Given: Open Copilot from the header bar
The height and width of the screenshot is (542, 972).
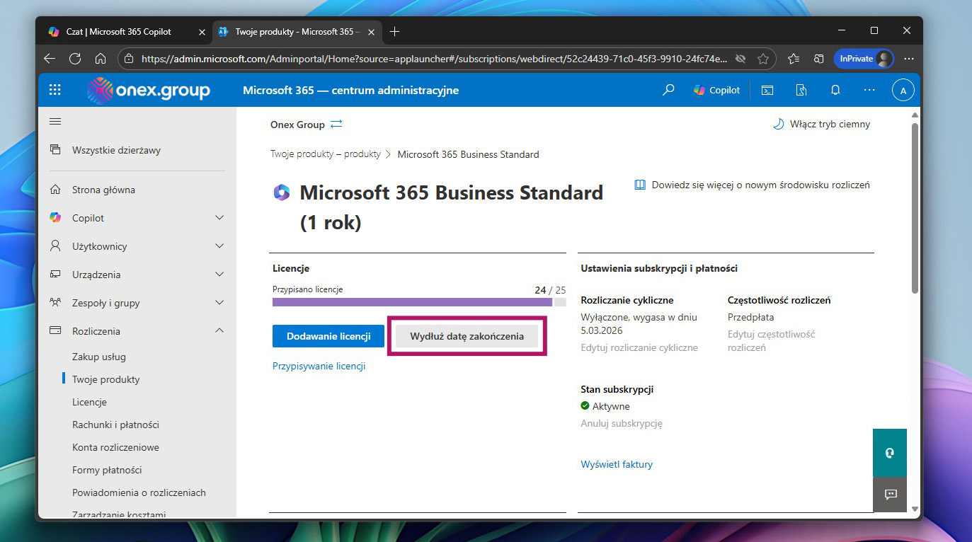Looking at the screenshot, I should (716, 90).
